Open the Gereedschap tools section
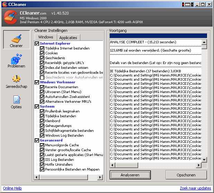The height and width of the screenshot is (193, 214). click(16, 81)
